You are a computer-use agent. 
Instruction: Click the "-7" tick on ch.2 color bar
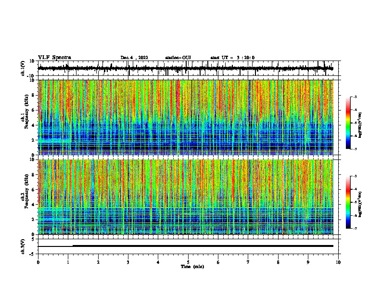[355, 229]
